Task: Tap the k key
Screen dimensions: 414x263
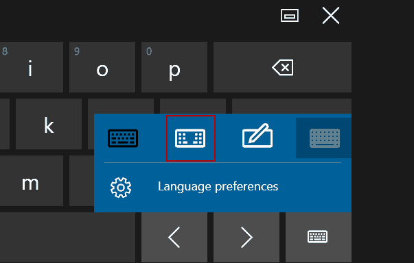Action: click(x=49, y=124)
